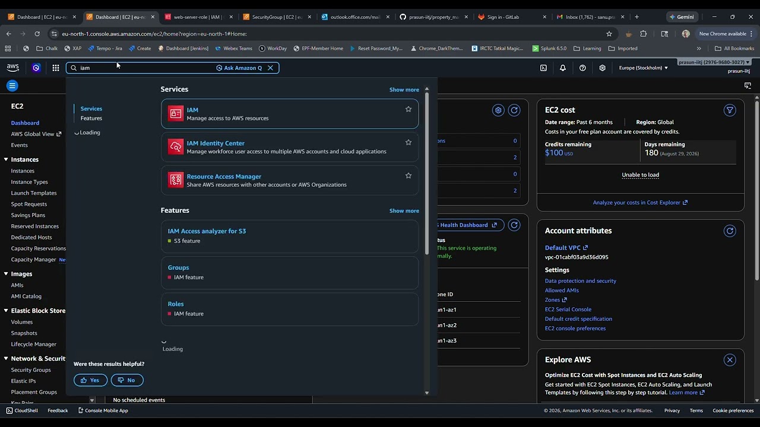This screenshot has height=427, width=760.
Task: Open the Resource Access Manager result
Action: coord(290,180)
